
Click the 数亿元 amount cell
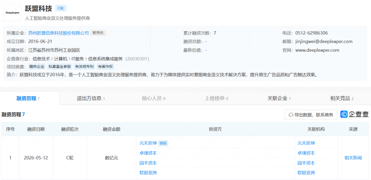pos(111,158)
